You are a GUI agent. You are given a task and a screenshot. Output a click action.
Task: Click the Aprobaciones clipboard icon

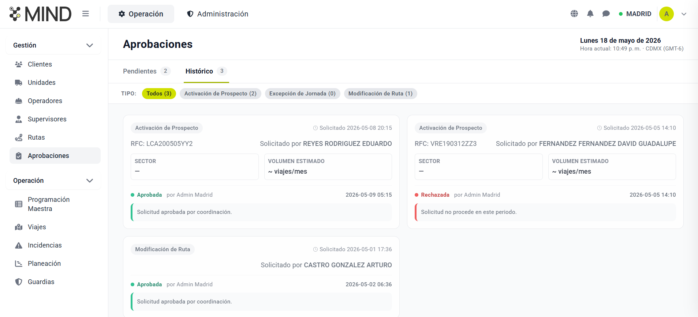coord(19,156)
